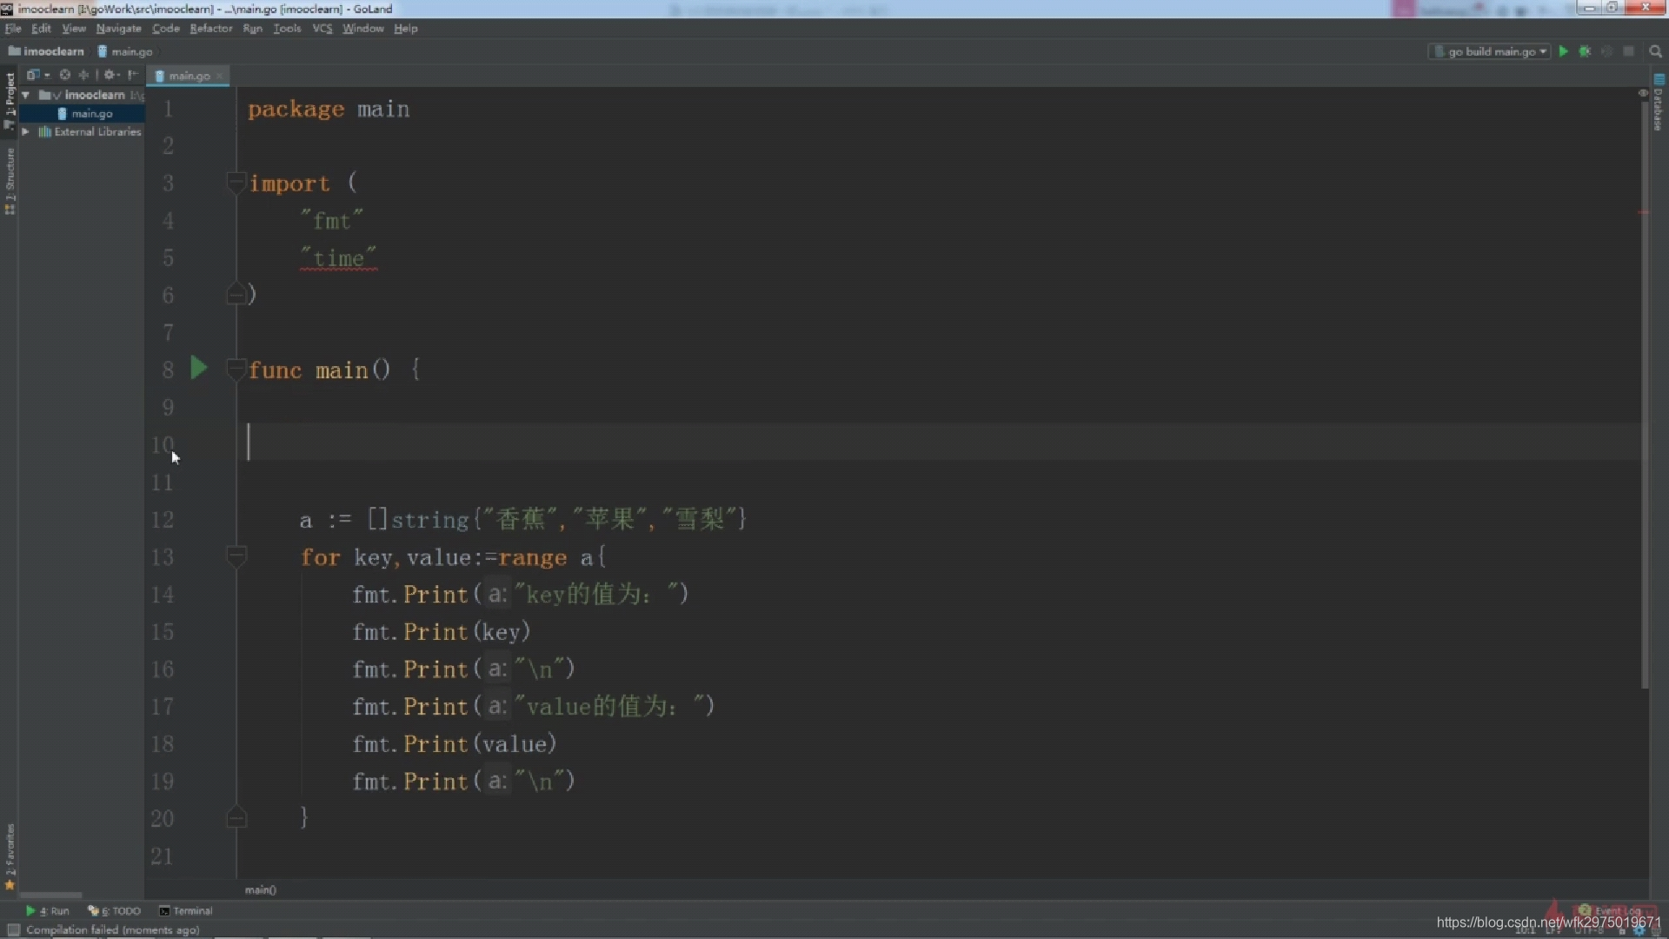Image resolution: width=1669 pixels, height=939 pixels.
Task: Click the range keyword on line 13
Action: click(532, 557)
